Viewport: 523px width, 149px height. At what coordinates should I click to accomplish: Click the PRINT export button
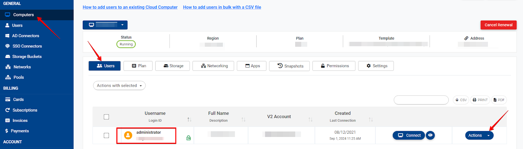point(480,100)
